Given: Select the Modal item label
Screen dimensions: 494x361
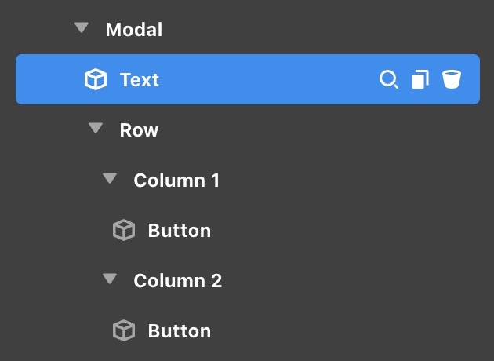Looking at the screenshot, I should pyautogui.click(x=134, y=30).
